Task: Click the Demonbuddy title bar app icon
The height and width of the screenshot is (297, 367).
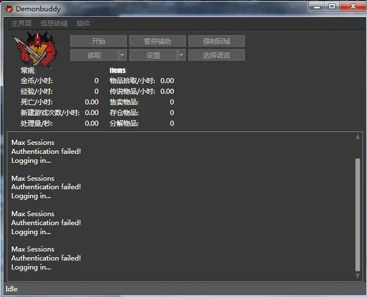Action: click(x=9, y=8)
